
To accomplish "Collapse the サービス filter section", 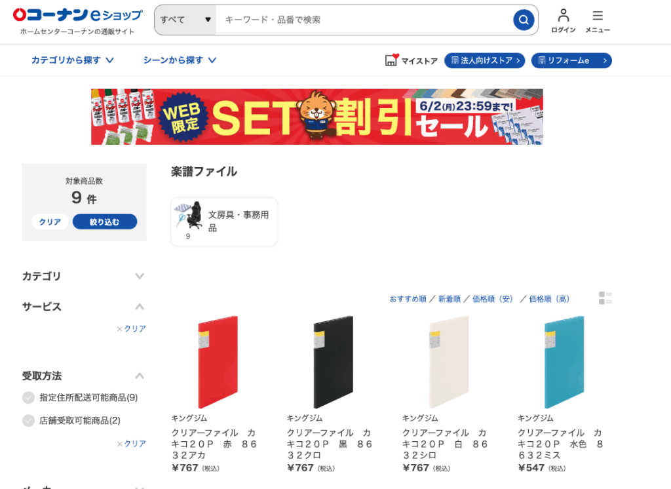I will point(139,307).
